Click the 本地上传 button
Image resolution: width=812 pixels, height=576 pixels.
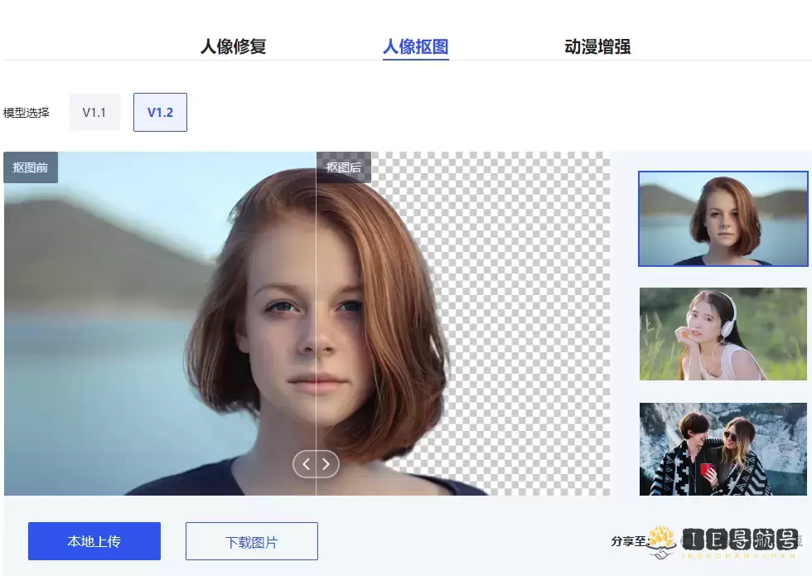[94, 541]
